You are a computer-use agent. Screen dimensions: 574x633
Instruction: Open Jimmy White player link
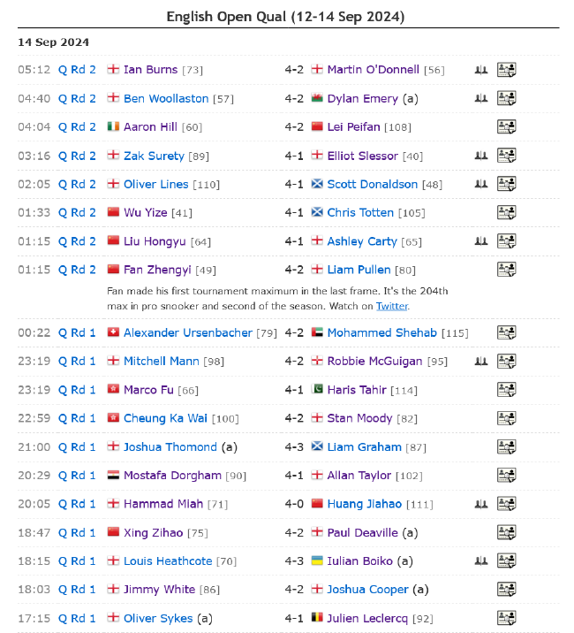coord(159,590)
